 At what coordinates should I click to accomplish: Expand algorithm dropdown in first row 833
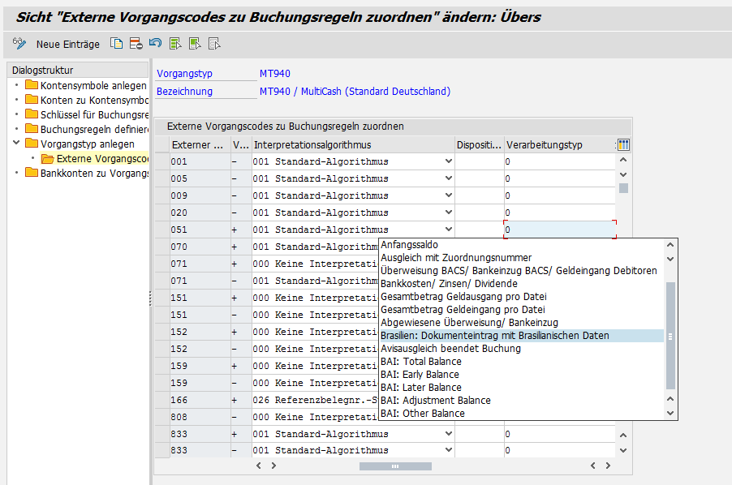click(448, 434)
